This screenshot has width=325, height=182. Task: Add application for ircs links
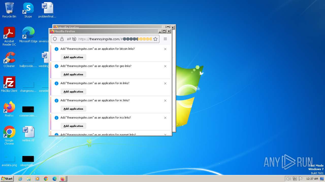[x=73, y=126]
